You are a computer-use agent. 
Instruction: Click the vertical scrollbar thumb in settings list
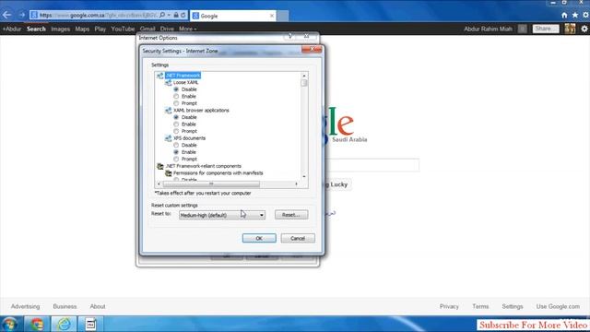coord(304,83)
